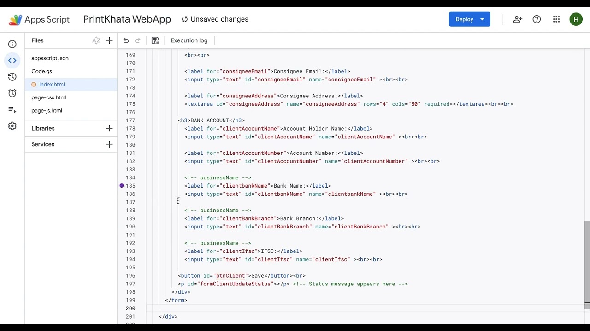Add a new file with plus icon
This screenshot has height=331, width=590.
point(109,40)
